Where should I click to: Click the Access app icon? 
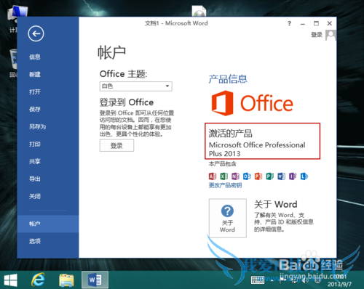213,176
